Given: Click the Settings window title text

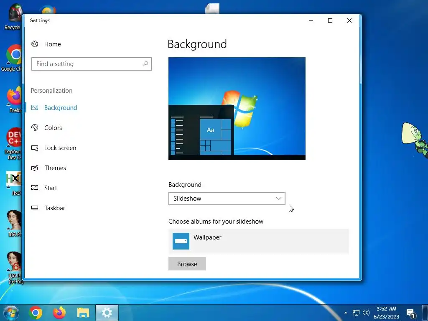Looking at the screenshot, I should coord(40,20).
